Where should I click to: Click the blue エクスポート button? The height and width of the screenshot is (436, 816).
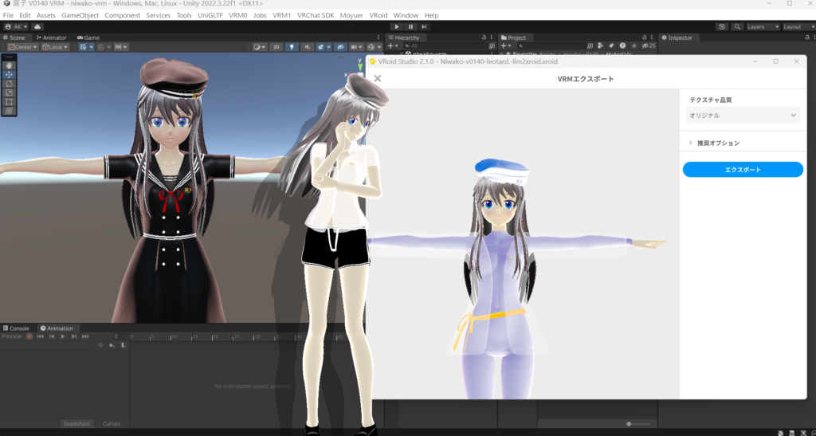tap(743, 170)
